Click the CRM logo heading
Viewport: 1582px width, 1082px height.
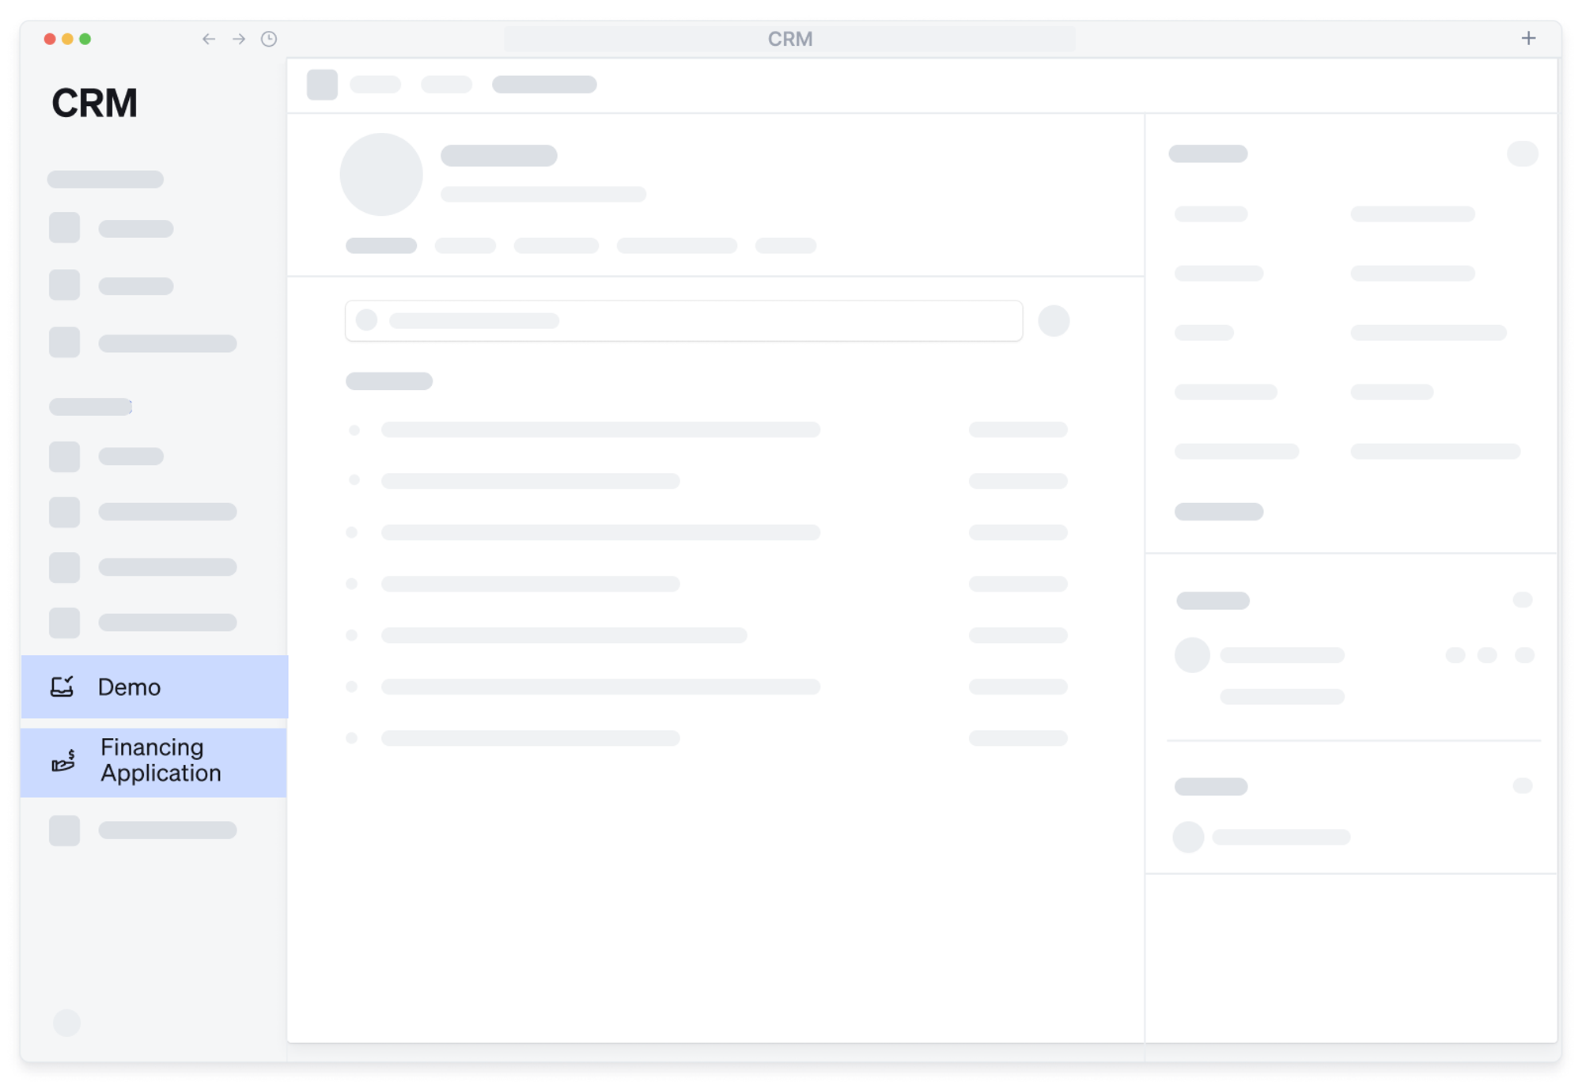tap(95, 104)
